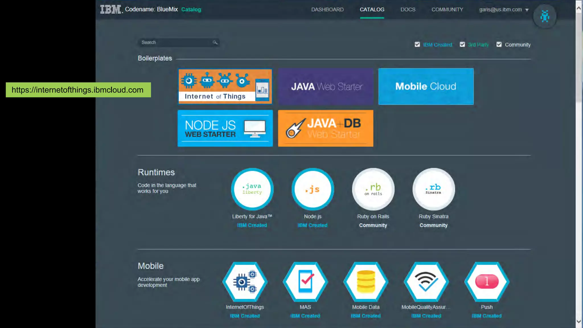Click the Liberty for Java runtime icon

tap(252, 189)
